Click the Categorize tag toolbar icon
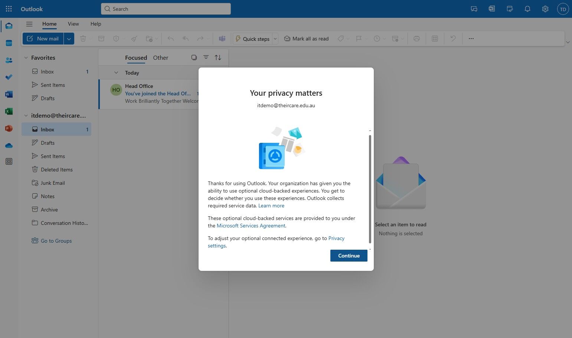Image resolution: width=572 pixels, height=338 pixels. (x=340, y=39)
